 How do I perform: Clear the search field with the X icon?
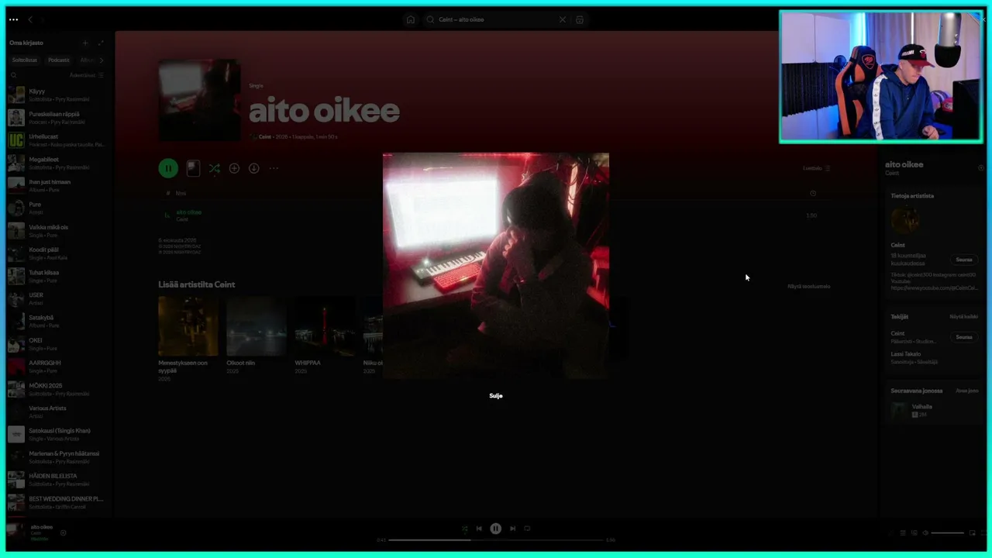coord(563,19)
